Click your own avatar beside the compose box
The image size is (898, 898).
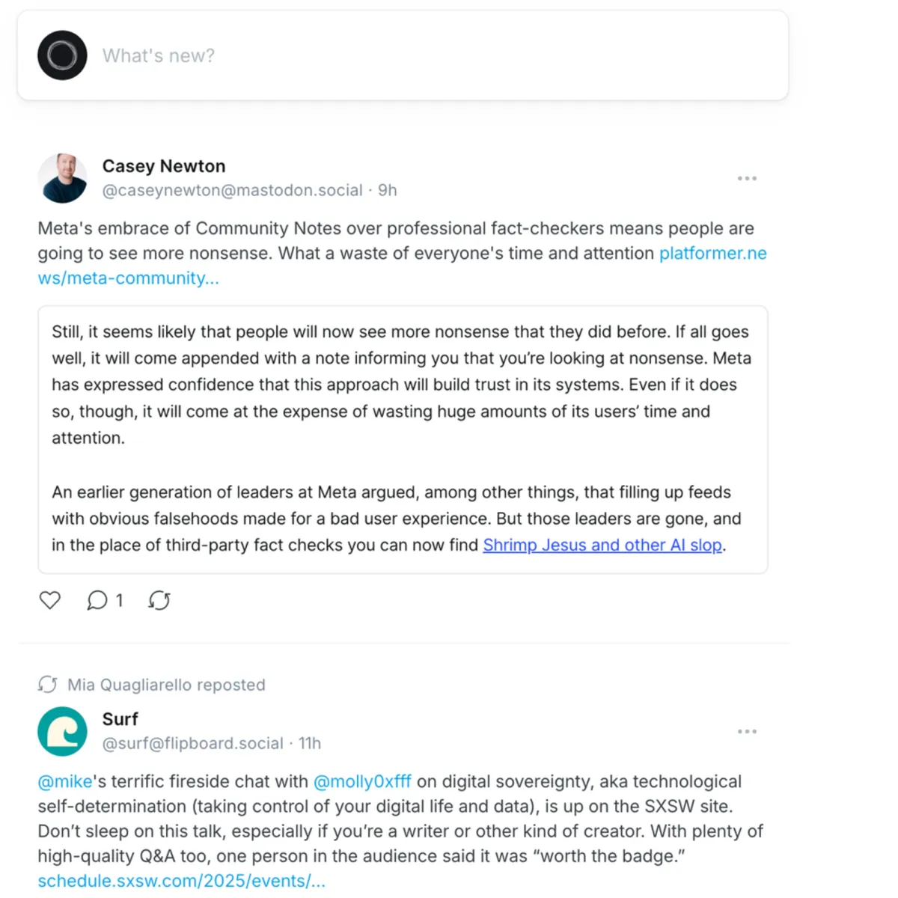[x=62, y=55]
